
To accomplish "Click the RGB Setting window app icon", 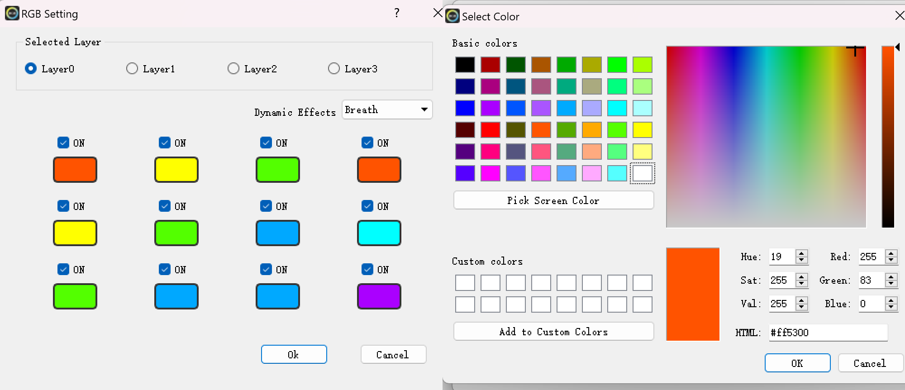I will pos(12,13).
